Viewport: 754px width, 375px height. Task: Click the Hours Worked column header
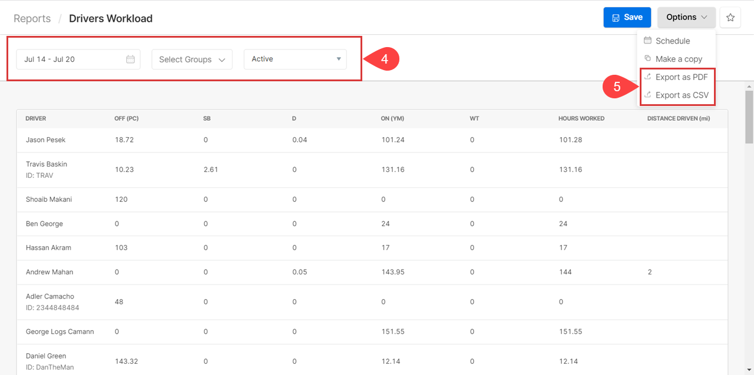(581, 118)
